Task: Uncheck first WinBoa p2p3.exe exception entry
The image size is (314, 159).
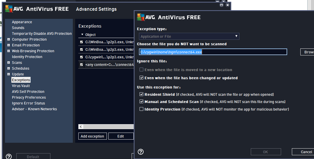Action: click(x=82, y=42)
